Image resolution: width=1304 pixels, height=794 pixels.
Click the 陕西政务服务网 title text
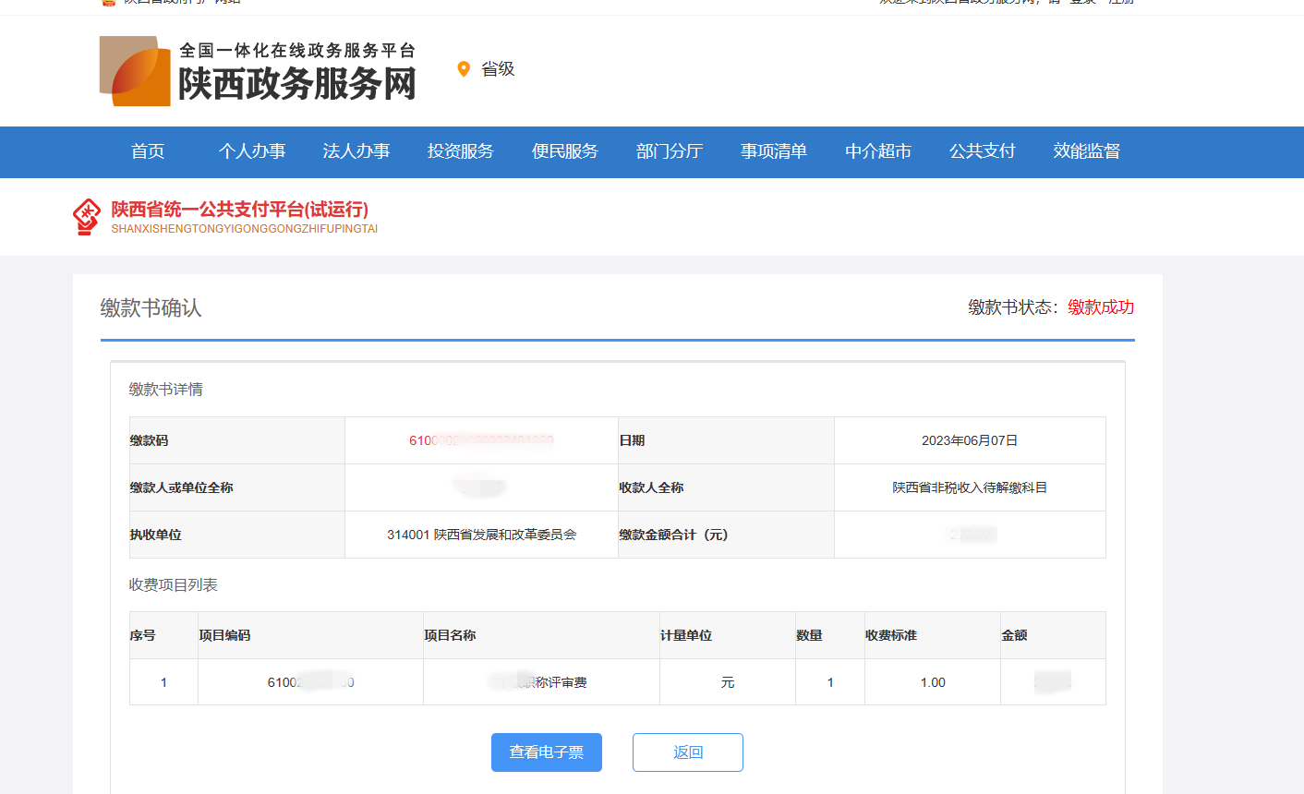[x=297, y=83]
